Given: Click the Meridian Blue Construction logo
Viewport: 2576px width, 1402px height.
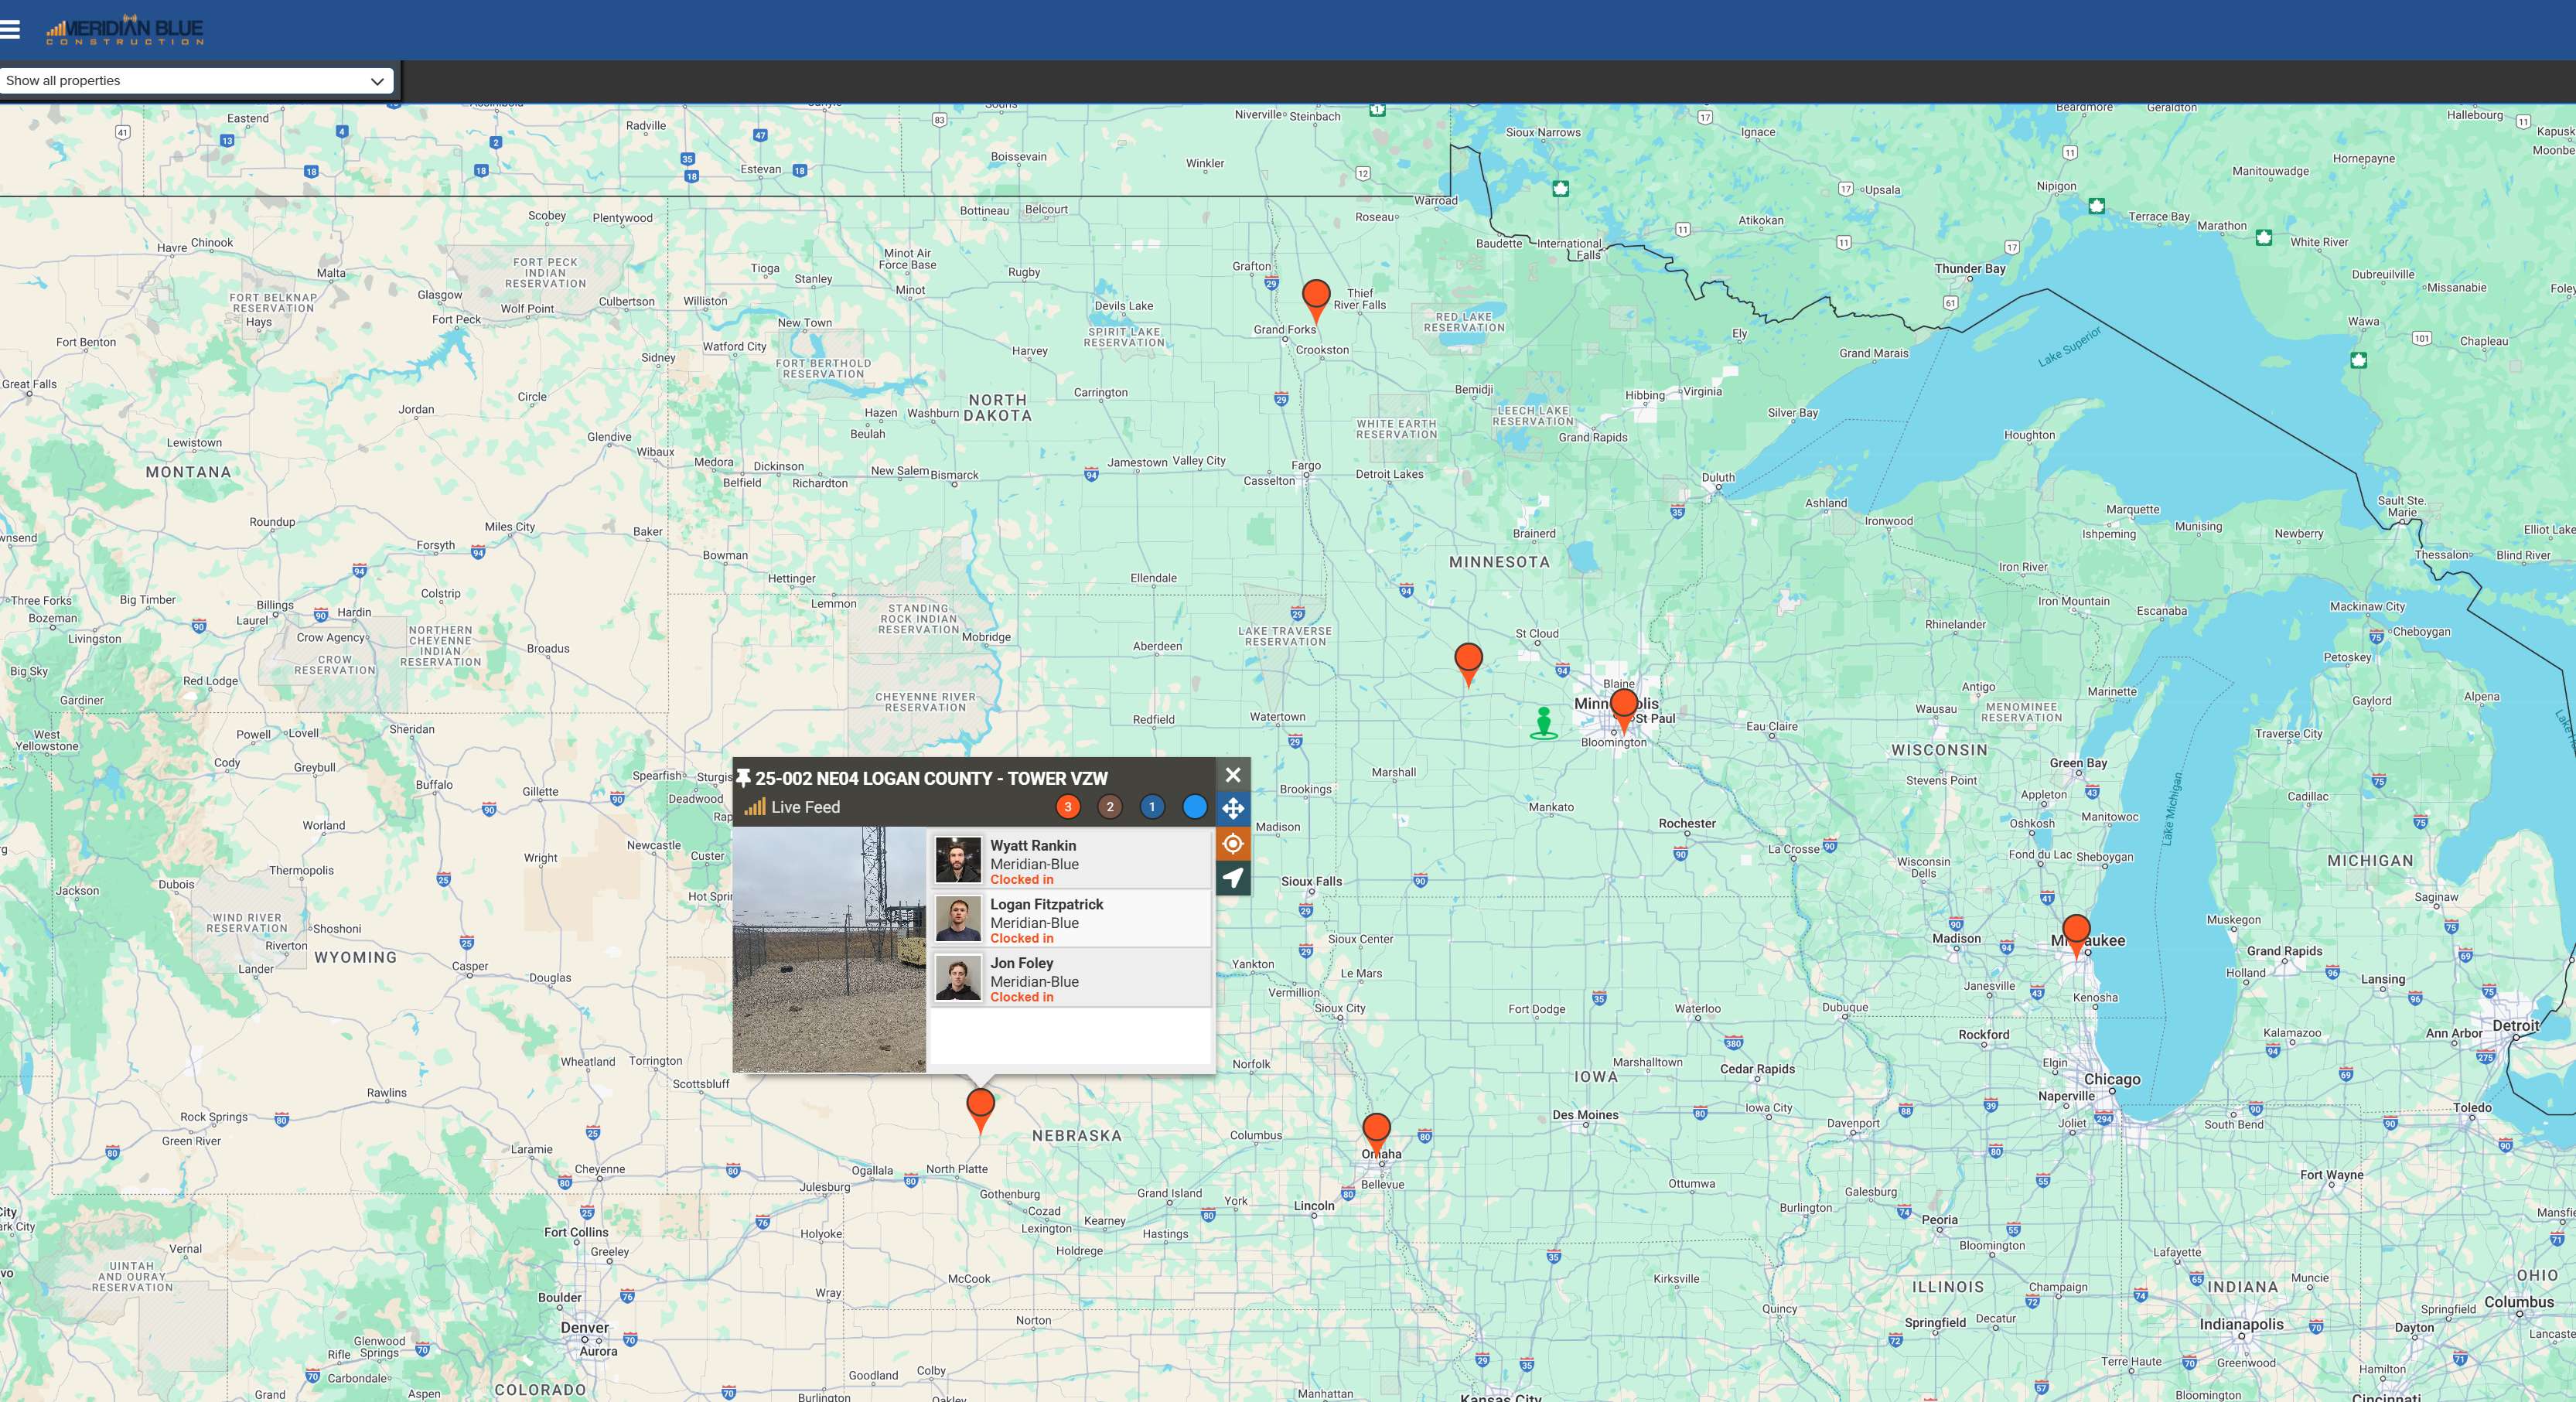Looking at the screenshot, I should (125, 30).
